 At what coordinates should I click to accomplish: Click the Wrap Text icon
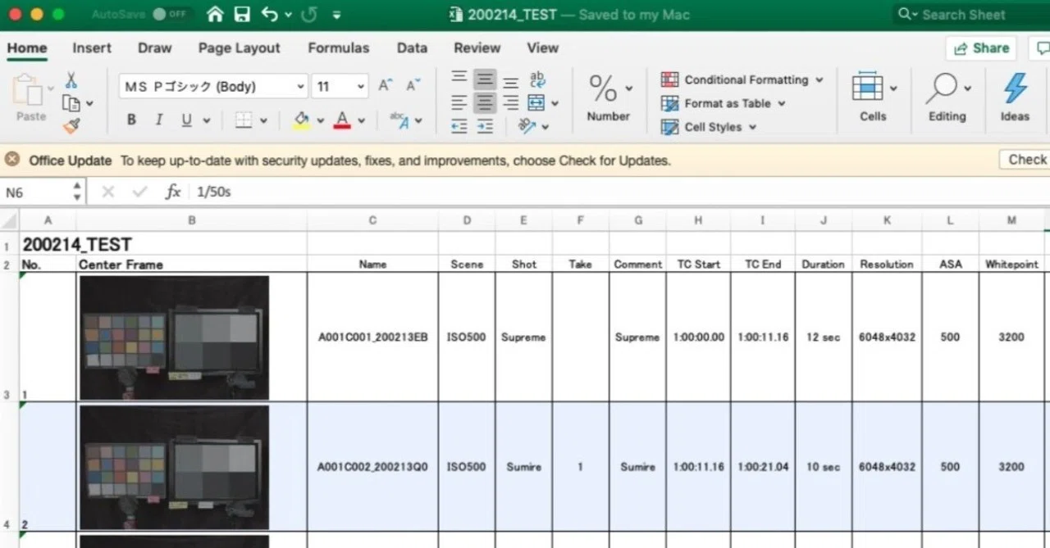tap(537, 79)
